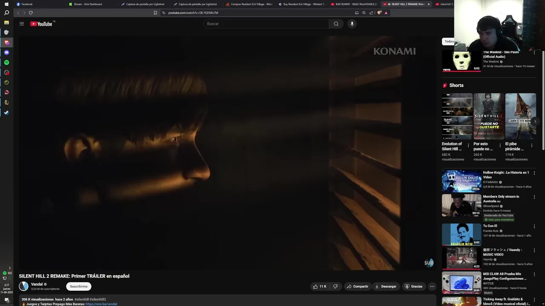Dislike the video with thumbs-down

click(x=335, y=286)
